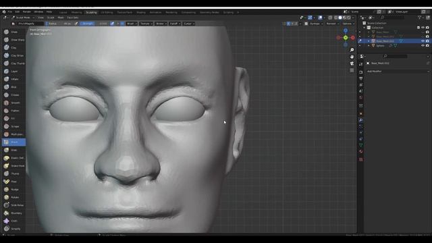Image resolution: width=432 pixels, height=243 pixels.
Task: Open the Edit menu
Action: (18, 12)
